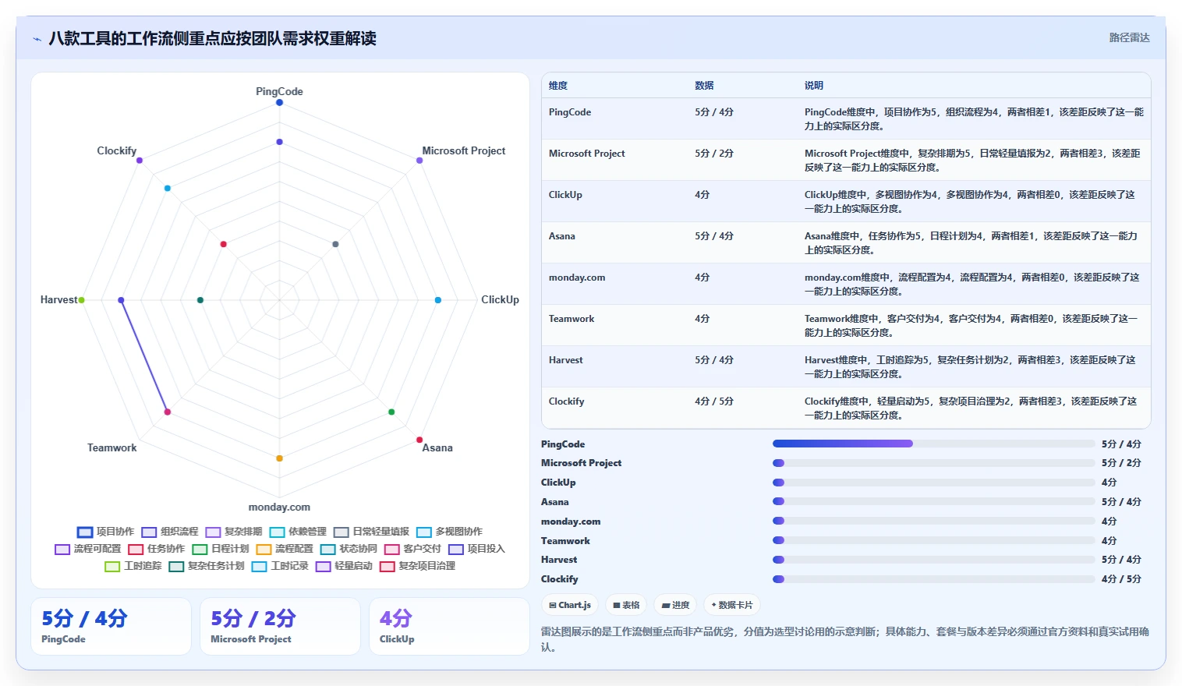The height and width of the screenshot is (686, 1182).
Task: Click the monday.com progress bar
Action: (x=933, y=521)
